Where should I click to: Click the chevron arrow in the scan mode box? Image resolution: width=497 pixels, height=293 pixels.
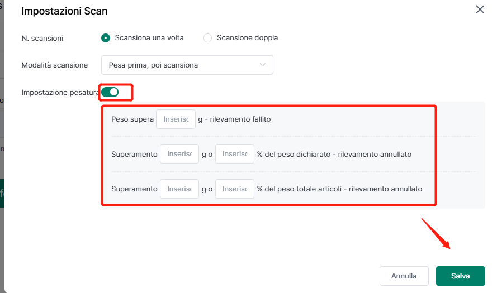click(x=262, y=65)
